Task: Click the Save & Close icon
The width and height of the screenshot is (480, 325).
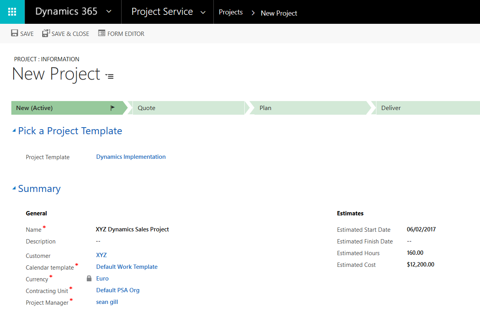Action: (45, 33)
